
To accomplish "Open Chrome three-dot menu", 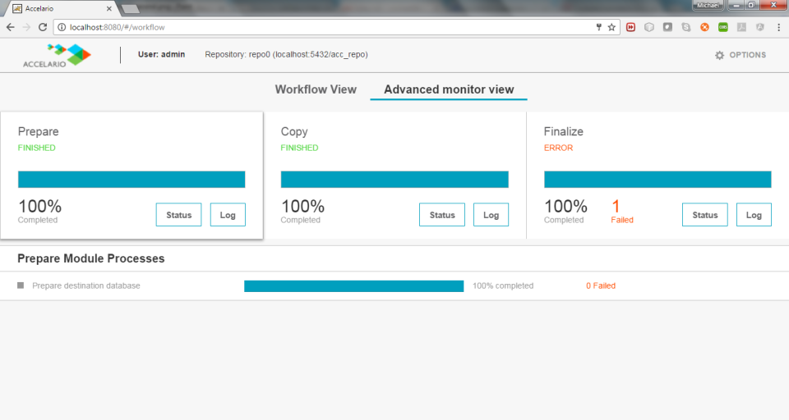I will (778, 27).
